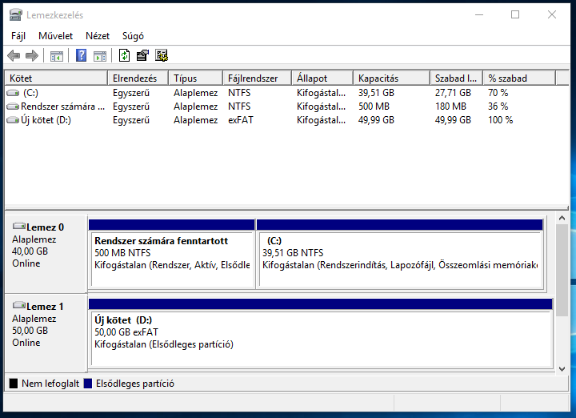The width and height of the screenshot is (576, 418).
Task: Open the blue Help question mark icon
Action: [81, 55]
